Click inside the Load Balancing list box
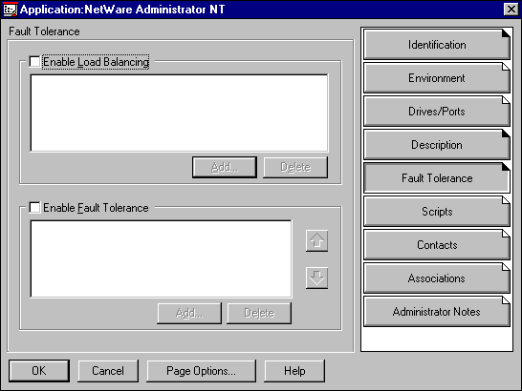522x391 pixels. [x=179, y=113]
